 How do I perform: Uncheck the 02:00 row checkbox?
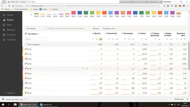26,59
